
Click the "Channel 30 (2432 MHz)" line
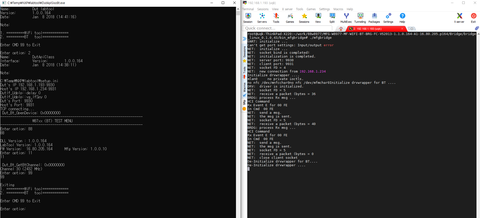21,169
